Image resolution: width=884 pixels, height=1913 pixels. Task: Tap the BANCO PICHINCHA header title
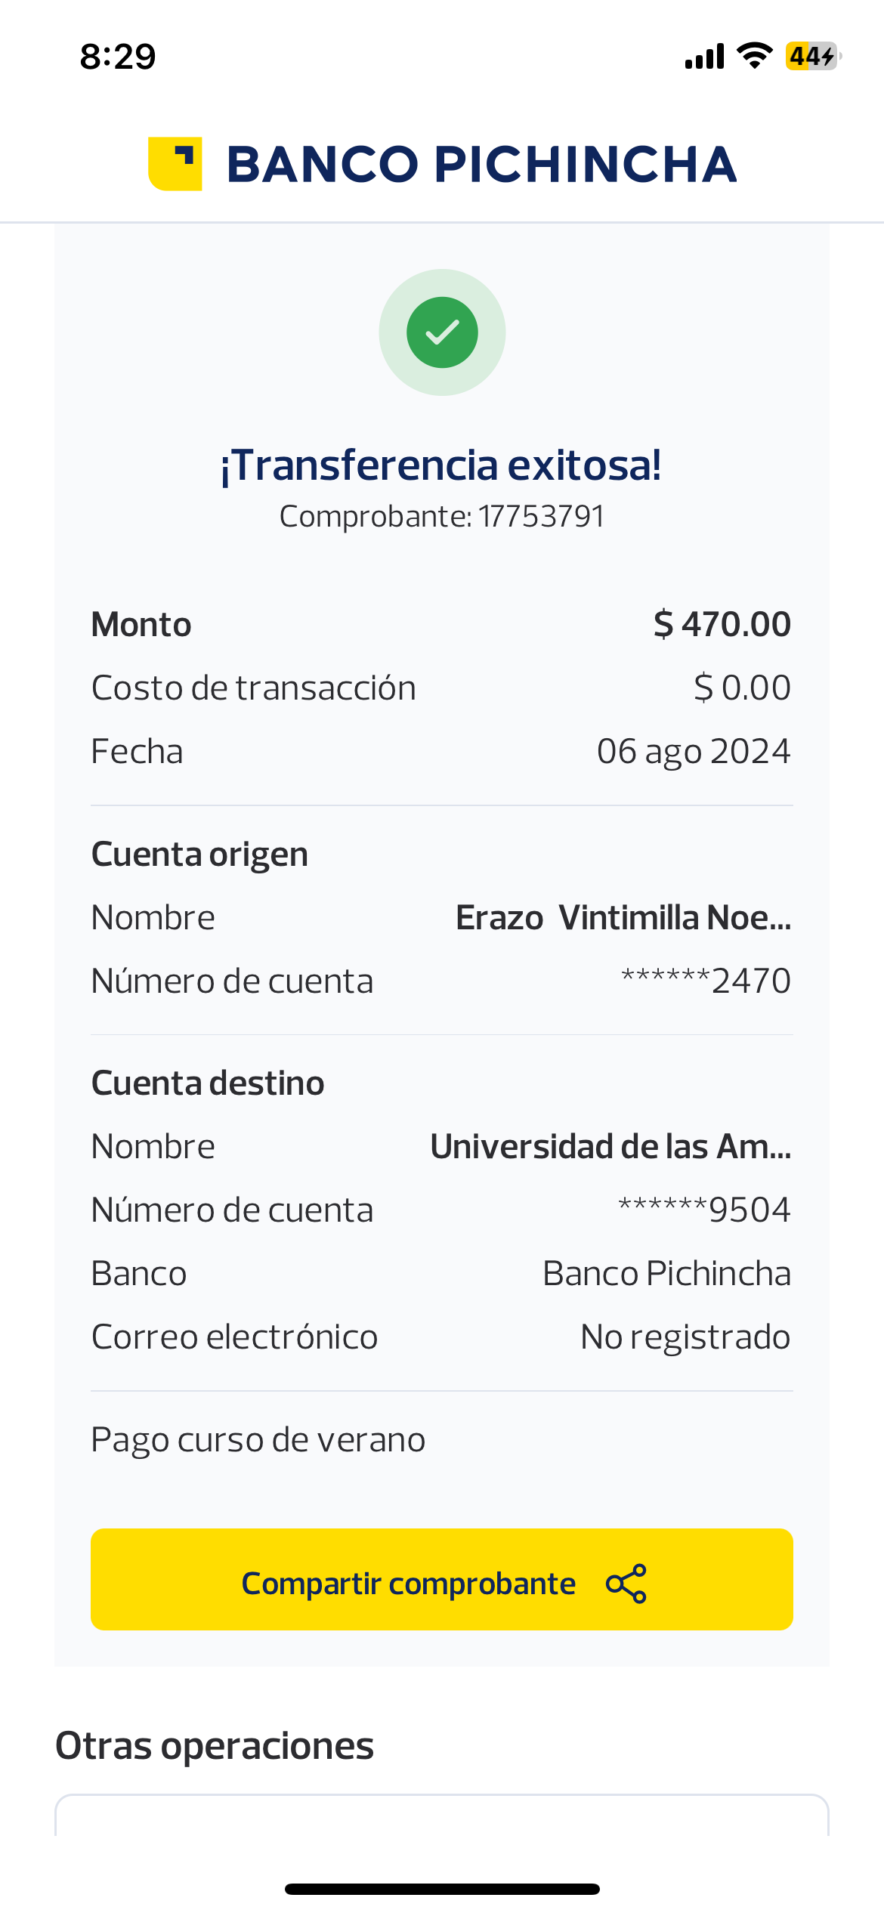click(x=481, y=164)
